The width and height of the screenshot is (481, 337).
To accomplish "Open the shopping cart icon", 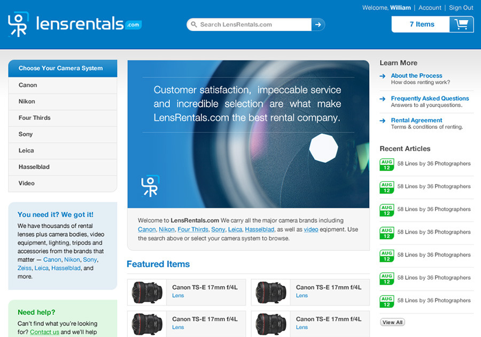I will 461,24.
